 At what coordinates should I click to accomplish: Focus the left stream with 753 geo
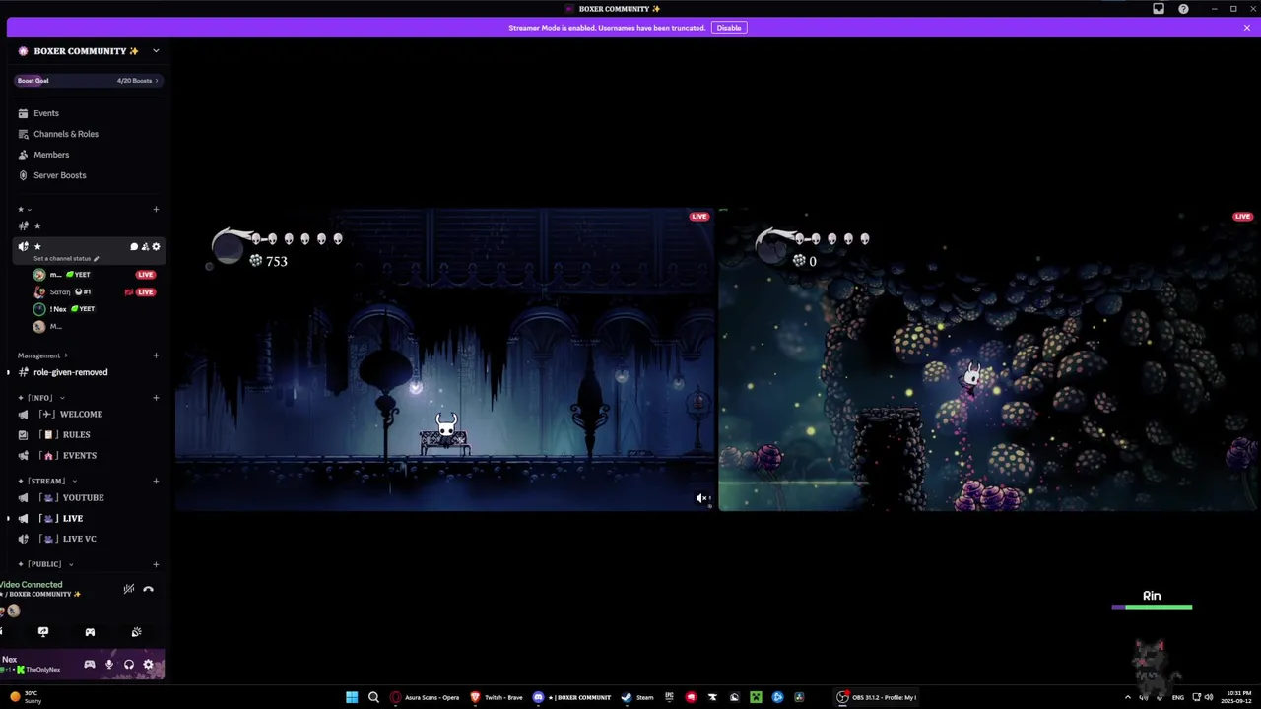point(444,359)
